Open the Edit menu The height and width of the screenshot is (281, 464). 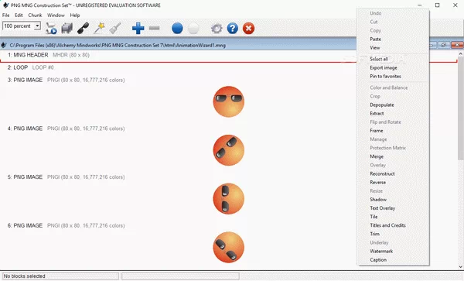point(19,15)
